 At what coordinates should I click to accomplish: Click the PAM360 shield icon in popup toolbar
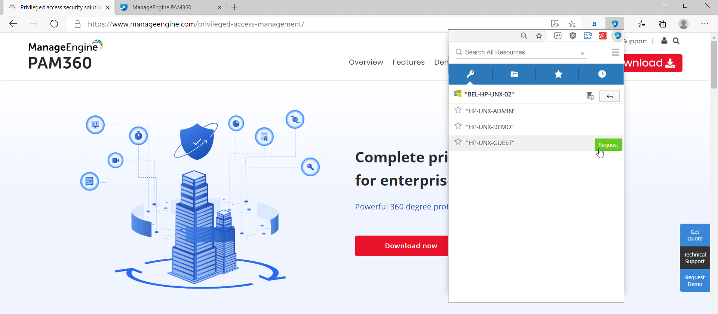click(x=617, y=36)
